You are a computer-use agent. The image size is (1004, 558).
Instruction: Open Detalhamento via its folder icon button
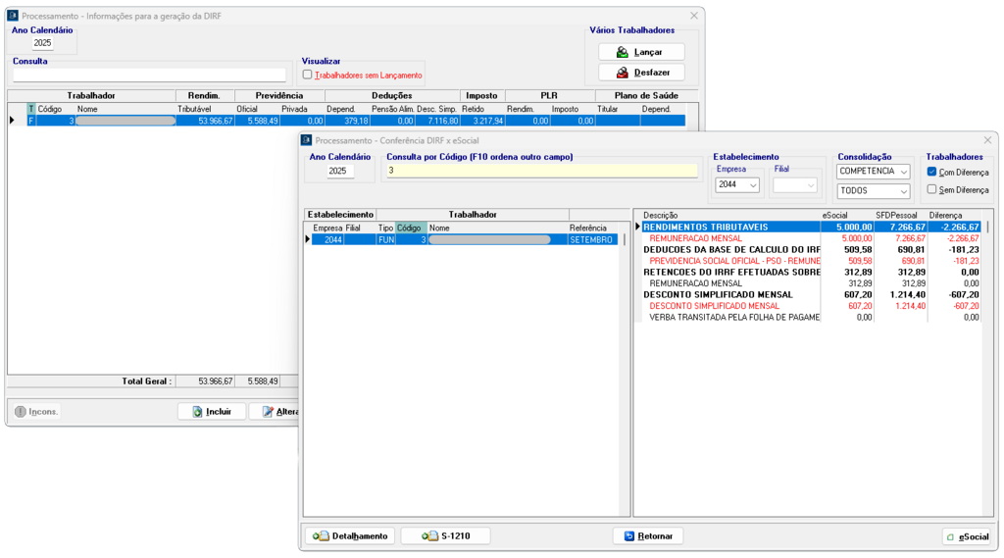[321, 536]
